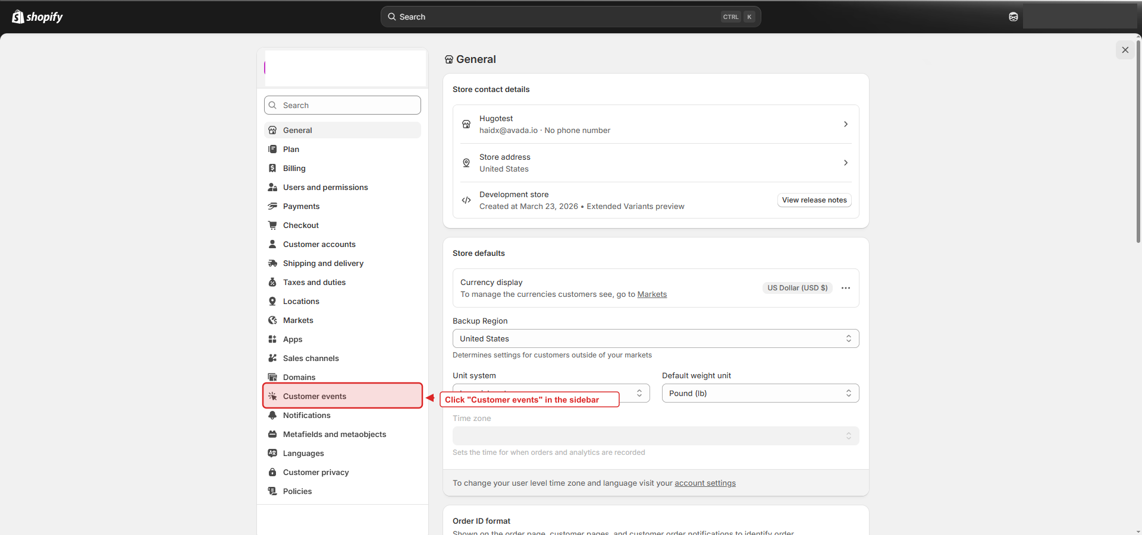This screenshot has height=535, width=1142.
Task: Open Shipping and delivery settings
Action: point(343,263)
